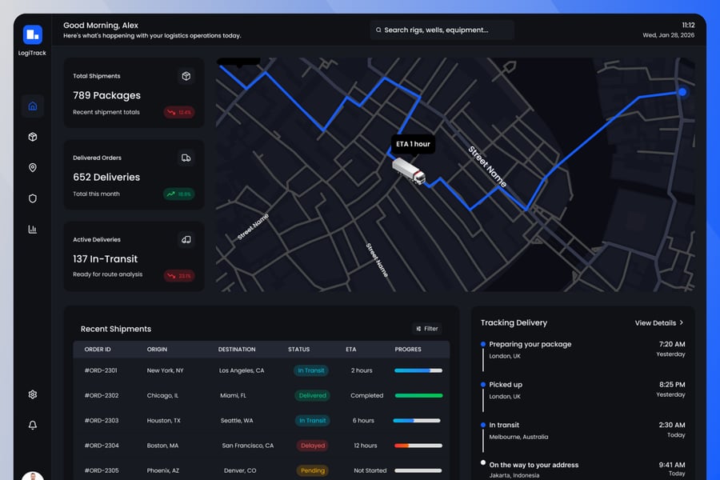The height and width of the screenshot is (480, 720).
Task: Click the LogiTrack logo icon
Action: pos(32,34)
